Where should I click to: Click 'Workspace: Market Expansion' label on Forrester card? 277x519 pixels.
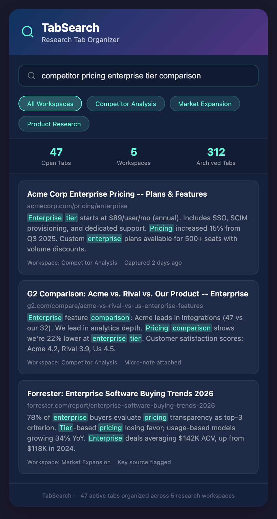coord(69,462)
